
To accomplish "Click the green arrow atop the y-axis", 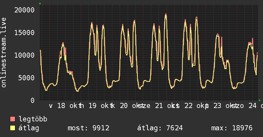I will (40, 4).
